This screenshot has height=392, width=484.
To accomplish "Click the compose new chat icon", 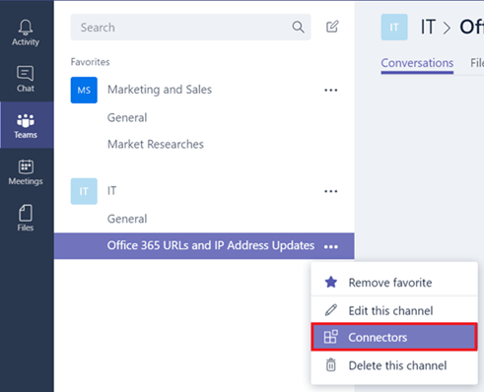I will point(332,27).
